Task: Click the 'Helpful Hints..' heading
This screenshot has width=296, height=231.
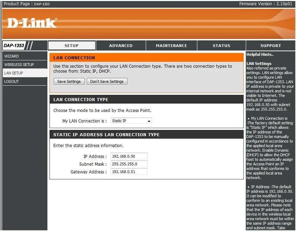Action: 260,54
